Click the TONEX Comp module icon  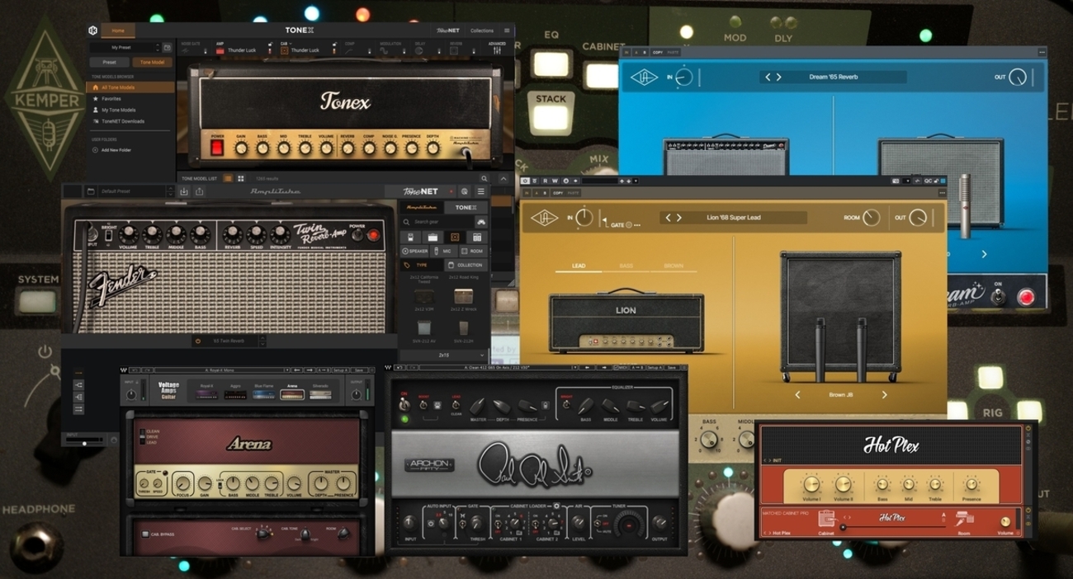[350, 50]
